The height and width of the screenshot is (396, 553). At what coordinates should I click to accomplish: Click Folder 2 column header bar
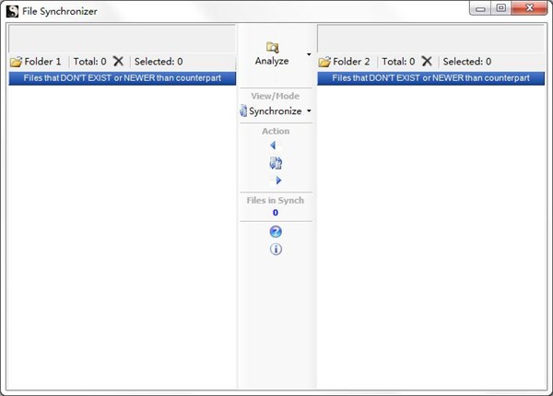click(431, 78)
